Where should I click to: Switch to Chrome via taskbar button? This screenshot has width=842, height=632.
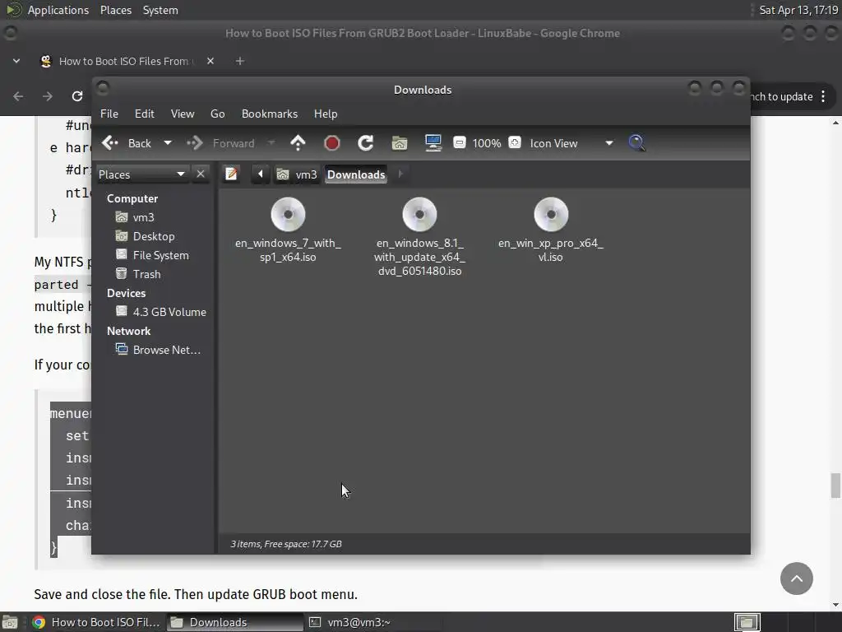coord(96,622)
